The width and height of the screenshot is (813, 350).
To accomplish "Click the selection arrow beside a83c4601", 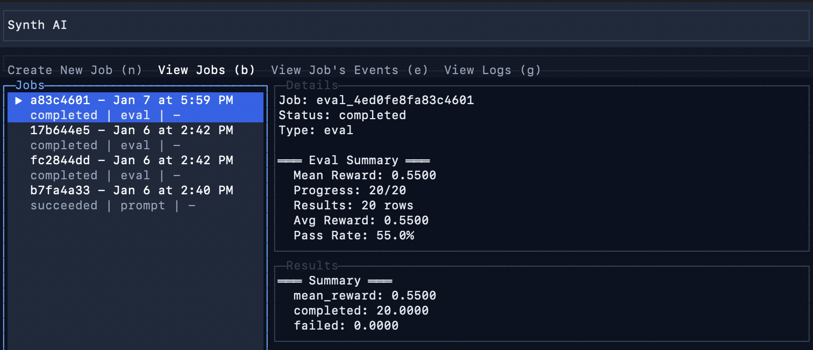I will (19, 100).
